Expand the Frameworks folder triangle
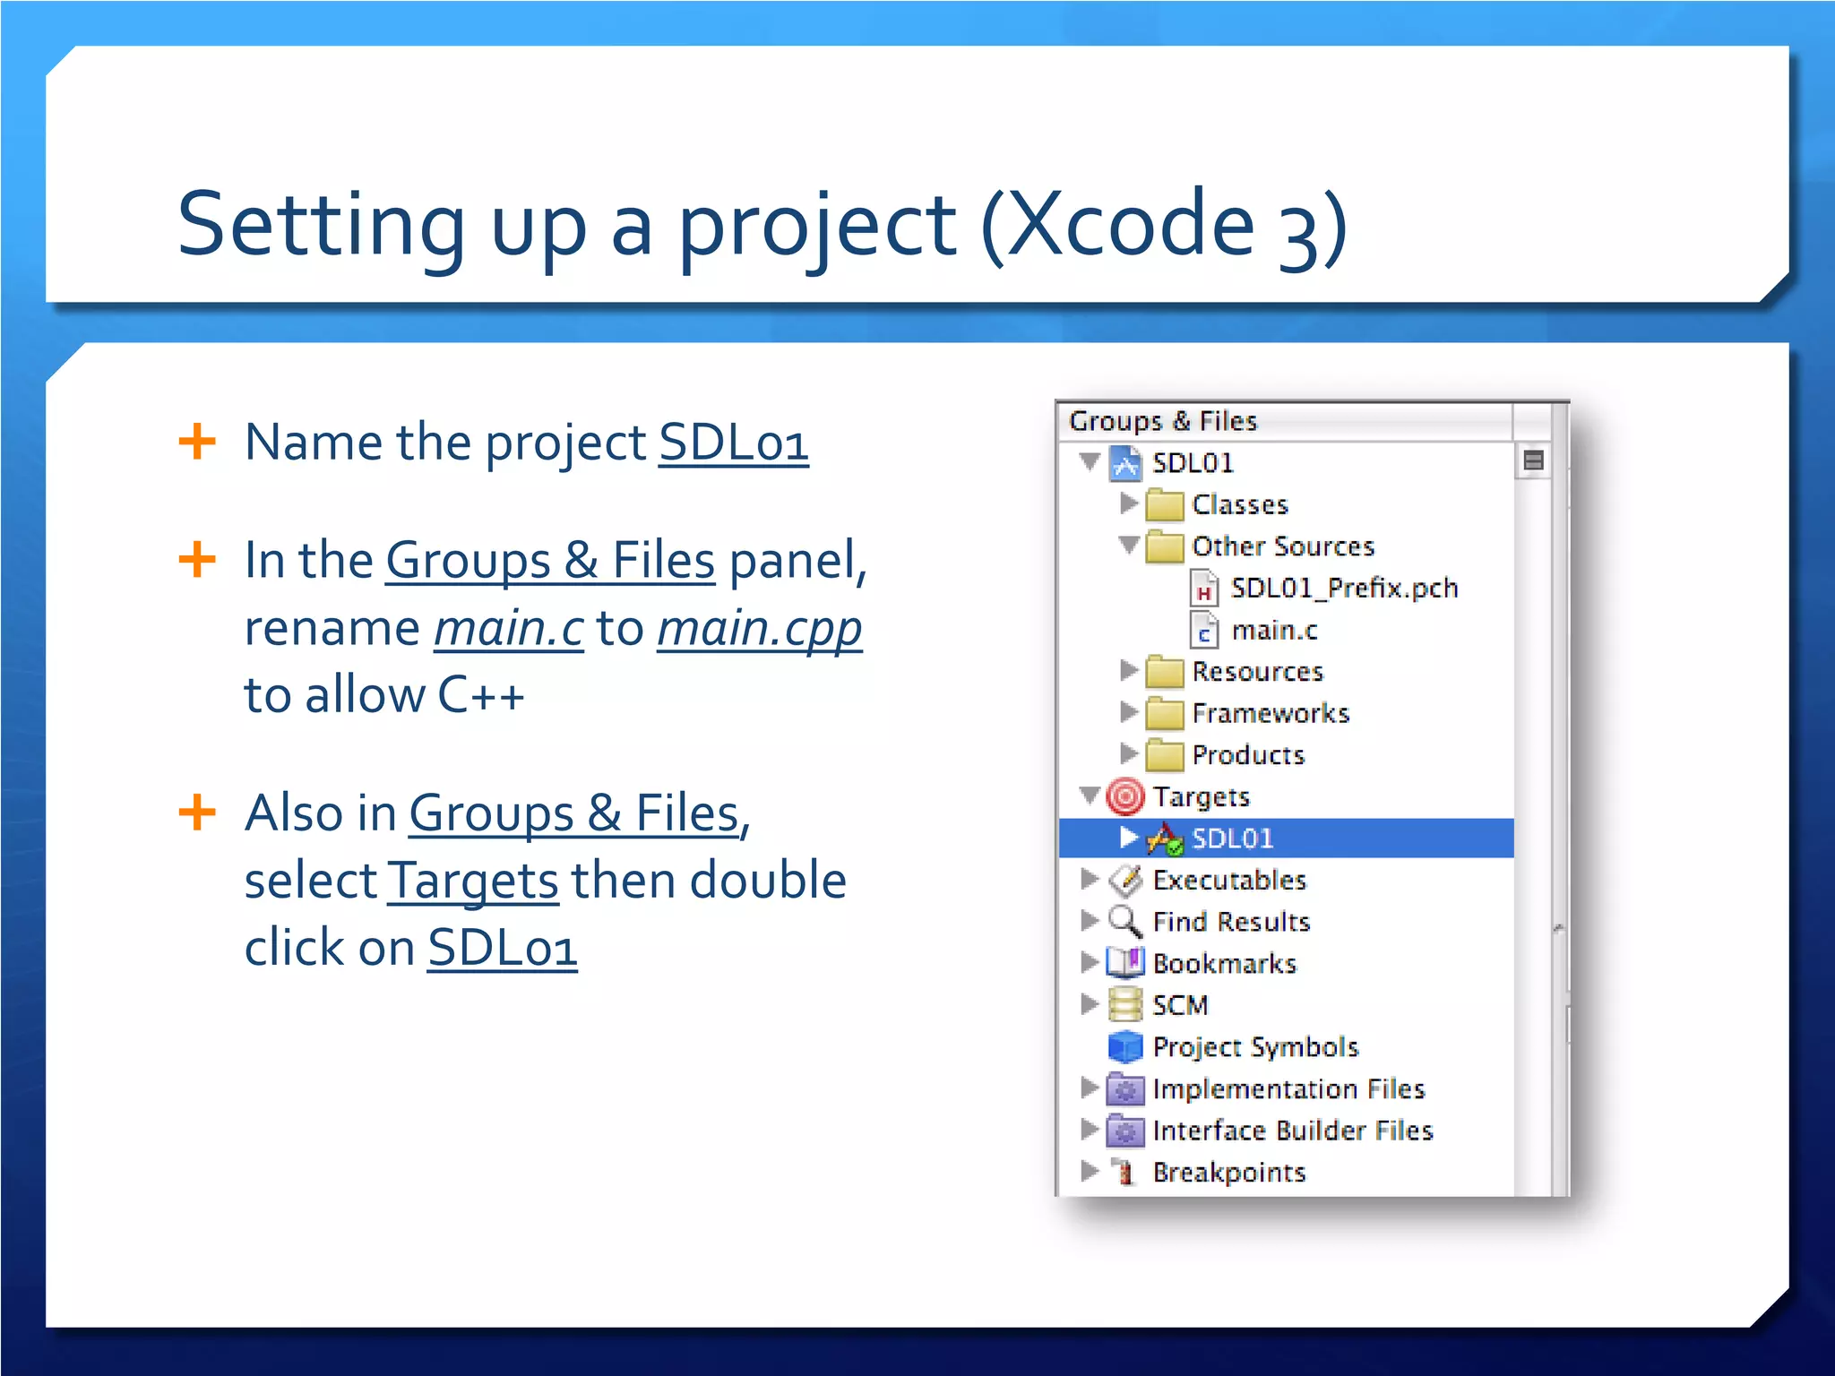The image size is (1835, 1376). pos(1129,712)
